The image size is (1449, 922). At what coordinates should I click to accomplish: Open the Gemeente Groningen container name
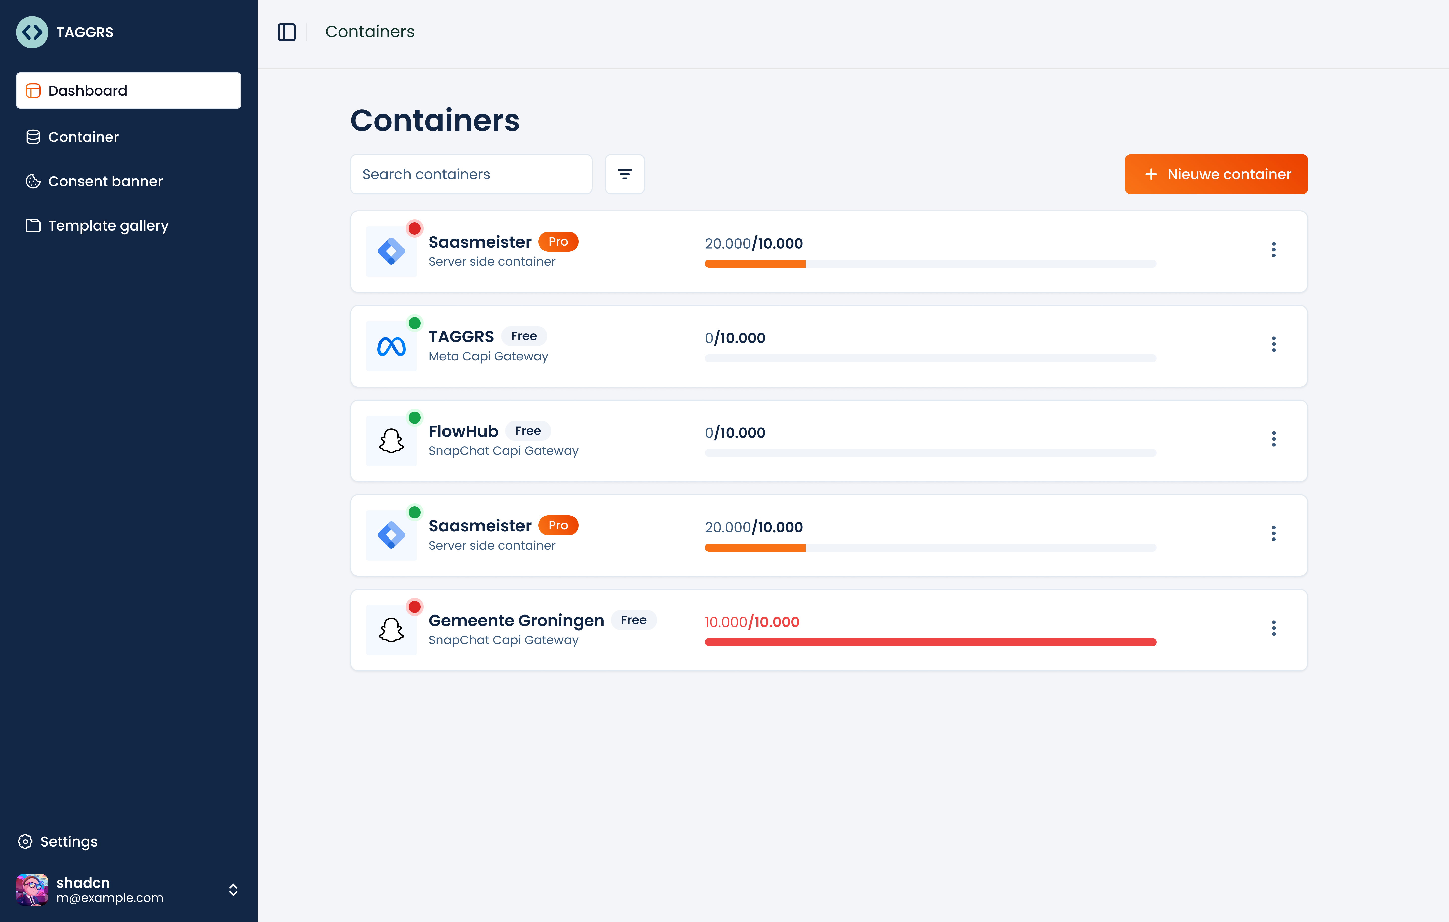pyautogui.click(x=516, y=621)
